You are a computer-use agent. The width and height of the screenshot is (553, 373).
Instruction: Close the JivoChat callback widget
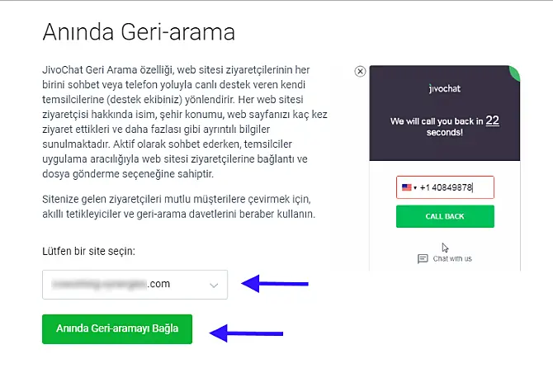(x=360, y=72)
